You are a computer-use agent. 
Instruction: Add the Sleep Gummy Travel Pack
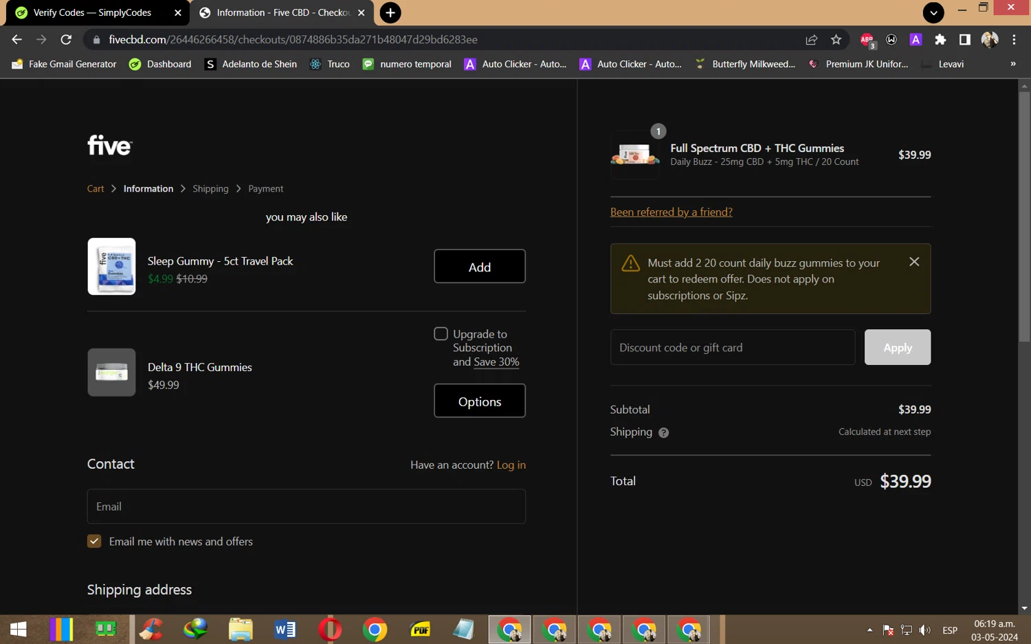[480, 267]
